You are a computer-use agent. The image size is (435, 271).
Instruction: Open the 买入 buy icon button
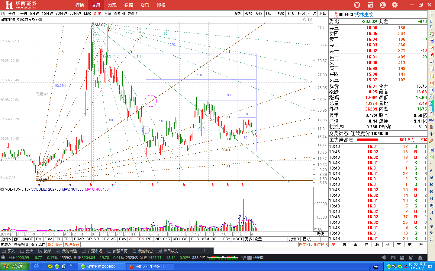(x=8, y=251)
